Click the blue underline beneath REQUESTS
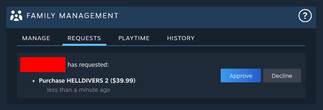The height and width of the screenshot is (110, 323). 84,45
